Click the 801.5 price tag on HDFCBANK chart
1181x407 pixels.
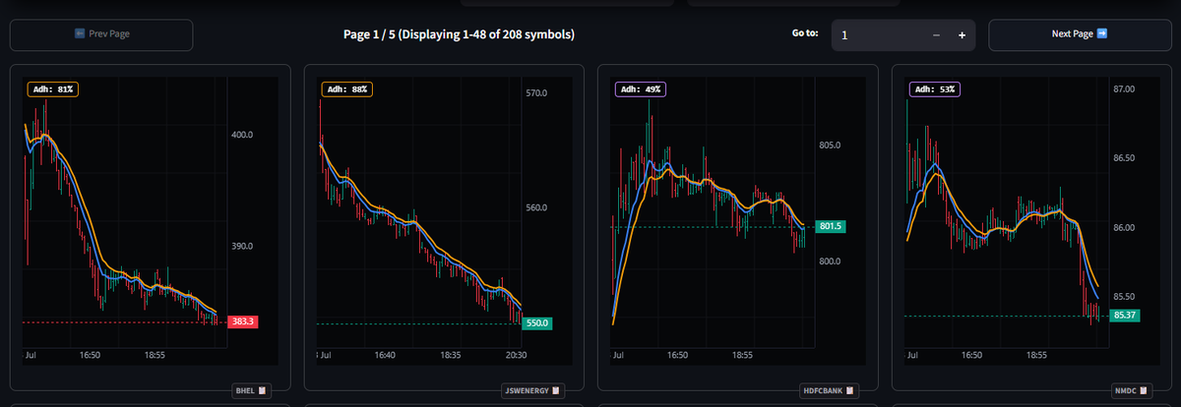pyautogui.click(x=832, y=227)
